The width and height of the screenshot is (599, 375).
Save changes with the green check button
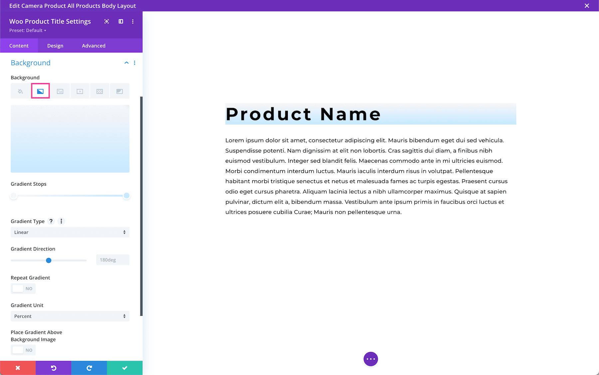pos(124,368)
